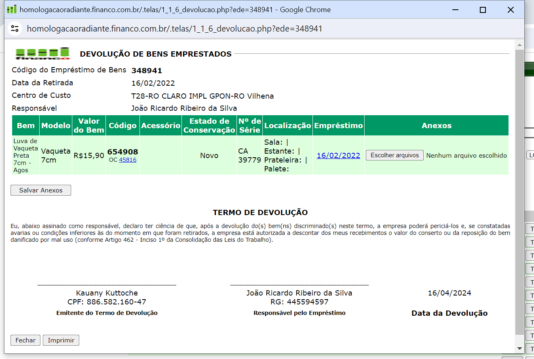The width and height of the screenshot is (534, 359).
Task: Click the site information icon in address bar
Action: click(15, 28)
